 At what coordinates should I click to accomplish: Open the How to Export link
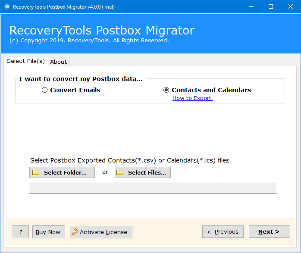point(192,98)
